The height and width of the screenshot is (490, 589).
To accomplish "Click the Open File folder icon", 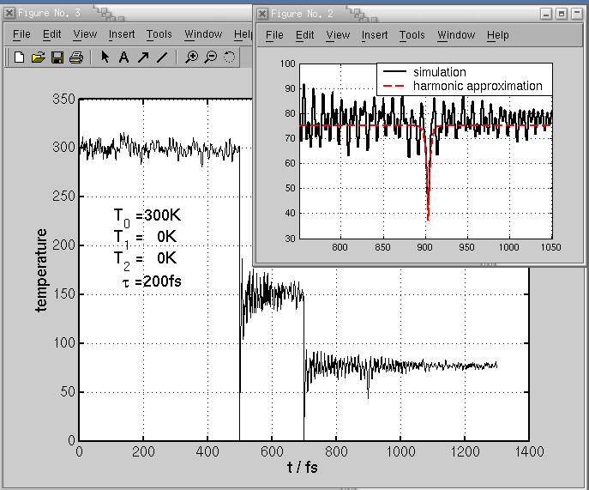I will click(38, 57).
